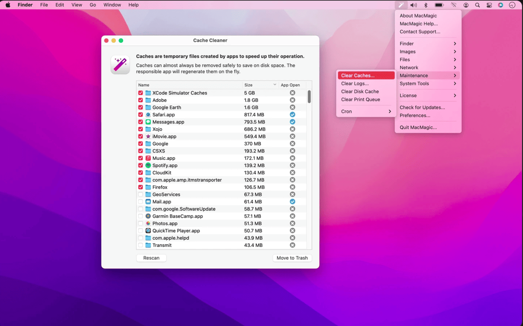Screen dimensions: 523x326
Task: Choose Clear Print Queue menu entry
Action: click(x=366, y=99)
